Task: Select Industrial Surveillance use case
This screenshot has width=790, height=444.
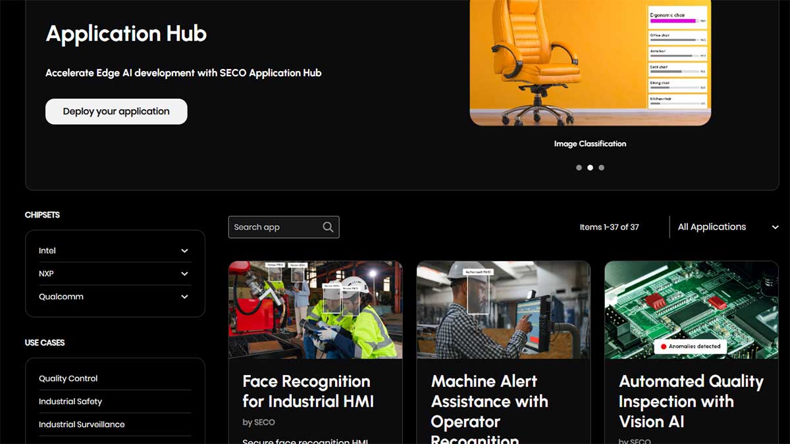Action: click(x=82, y=424)
